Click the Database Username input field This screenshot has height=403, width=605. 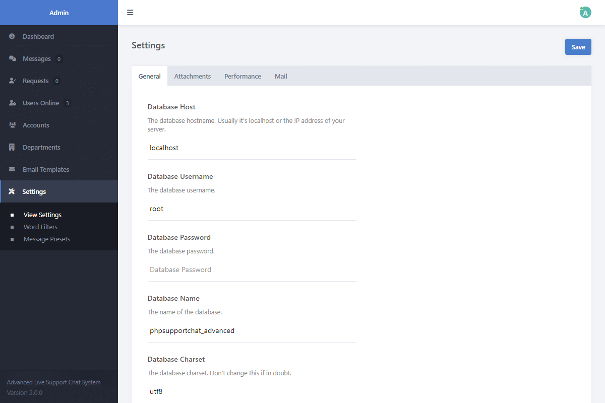click(x=252, y=209)
